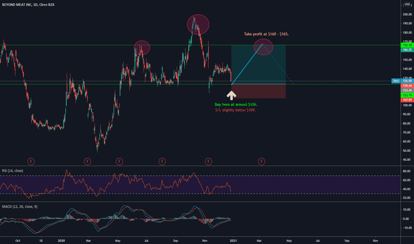The width and height of the screenshot is (414, 244).
Task: Select the ellipse drawn around the 197 peak
Action: (x=198, y=25)
